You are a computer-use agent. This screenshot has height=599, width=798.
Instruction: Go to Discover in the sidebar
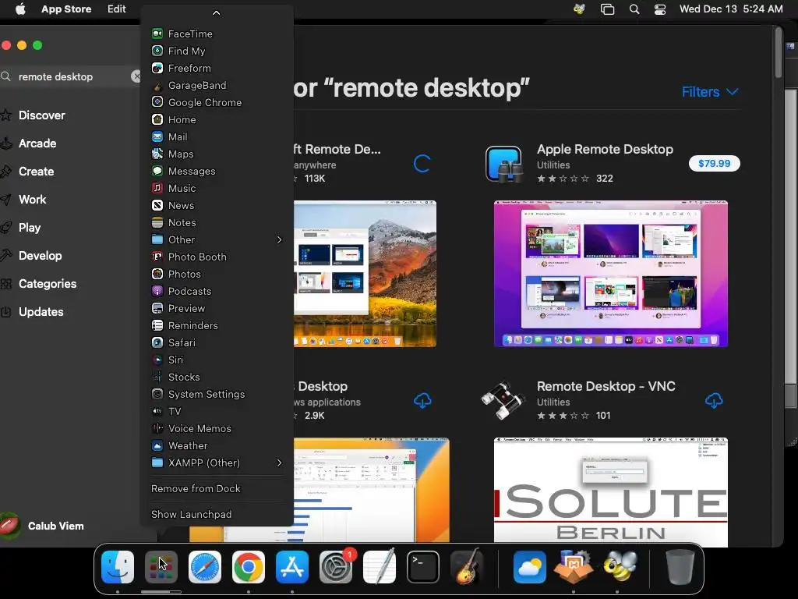coord(42,115)
